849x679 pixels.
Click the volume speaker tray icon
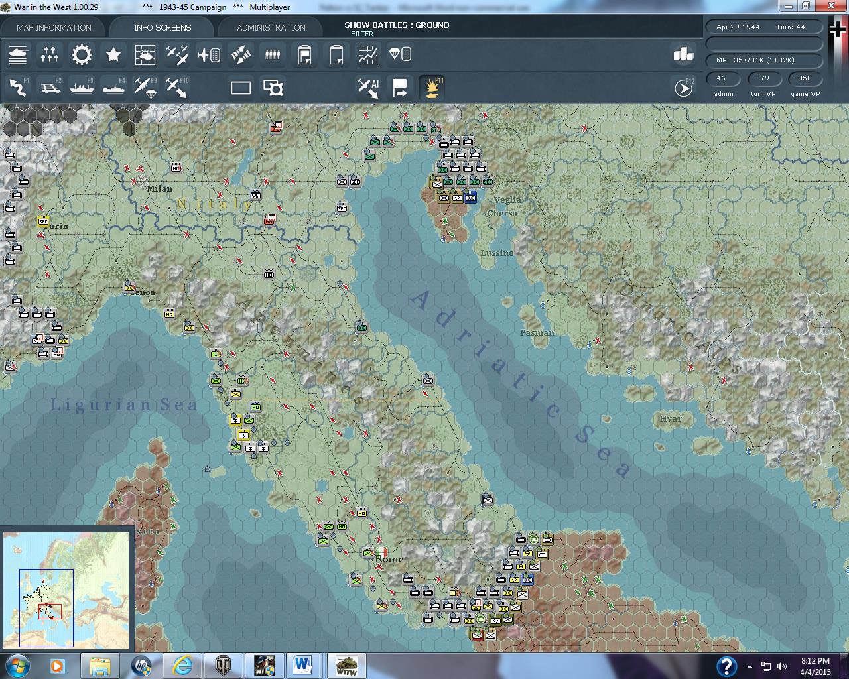(x=782, y=666)
